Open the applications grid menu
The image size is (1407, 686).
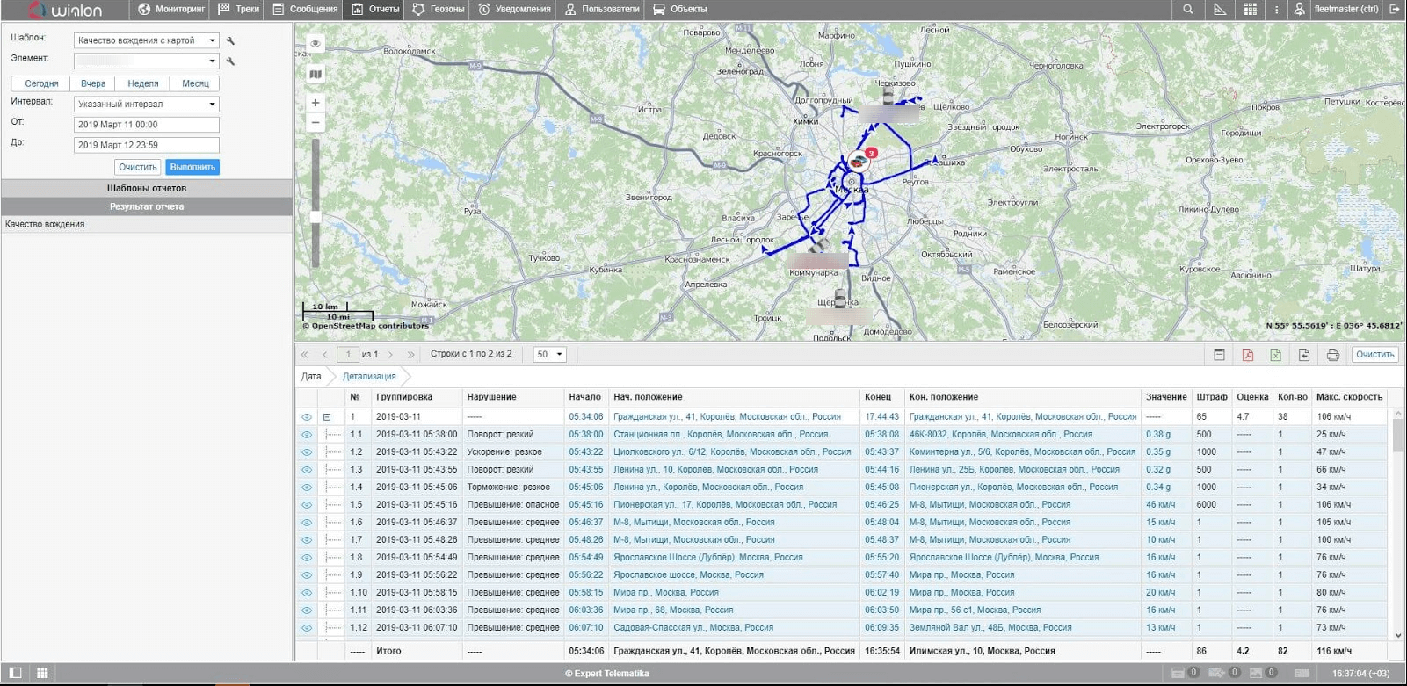(x=1250, y=10)
